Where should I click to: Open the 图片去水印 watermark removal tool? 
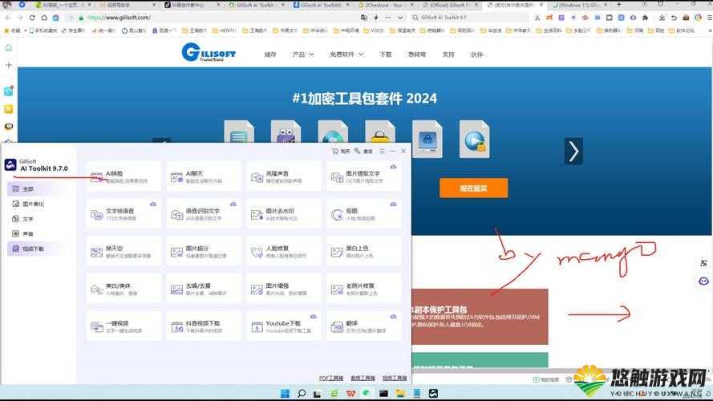coord(283,213)
